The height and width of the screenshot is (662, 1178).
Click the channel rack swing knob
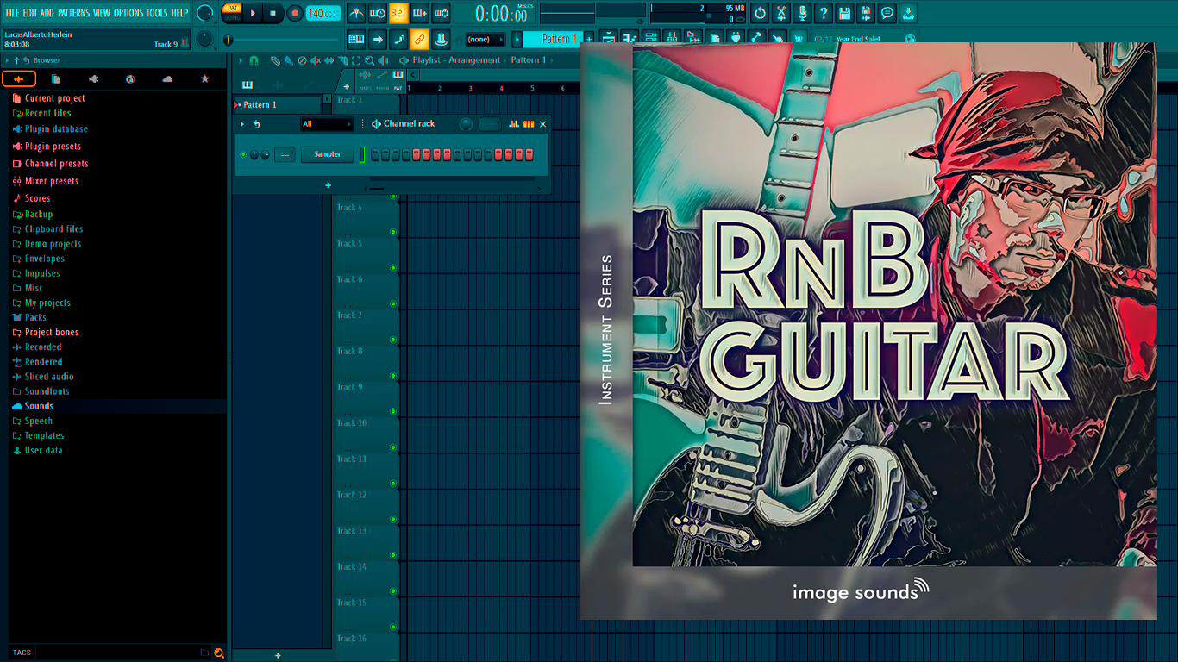coord(466,124)
